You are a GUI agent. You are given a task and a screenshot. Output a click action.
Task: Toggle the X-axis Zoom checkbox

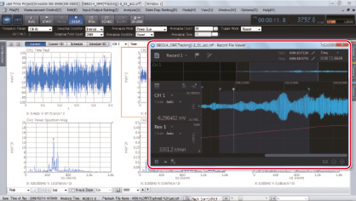click(73, 190)
